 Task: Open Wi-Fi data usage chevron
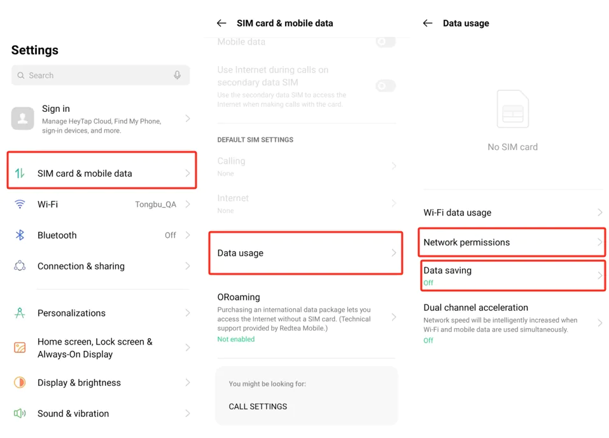click(600, 212)
